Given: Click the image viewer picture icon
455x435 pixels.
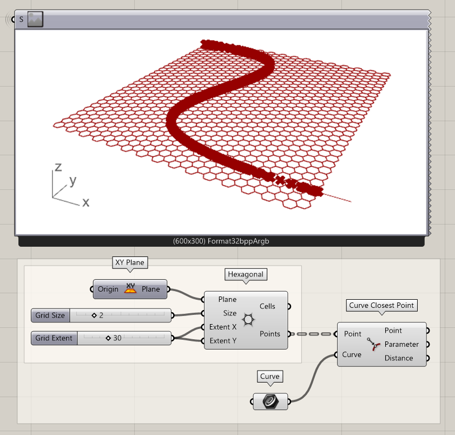Looking at the screenshot, I should coord(35,19).
